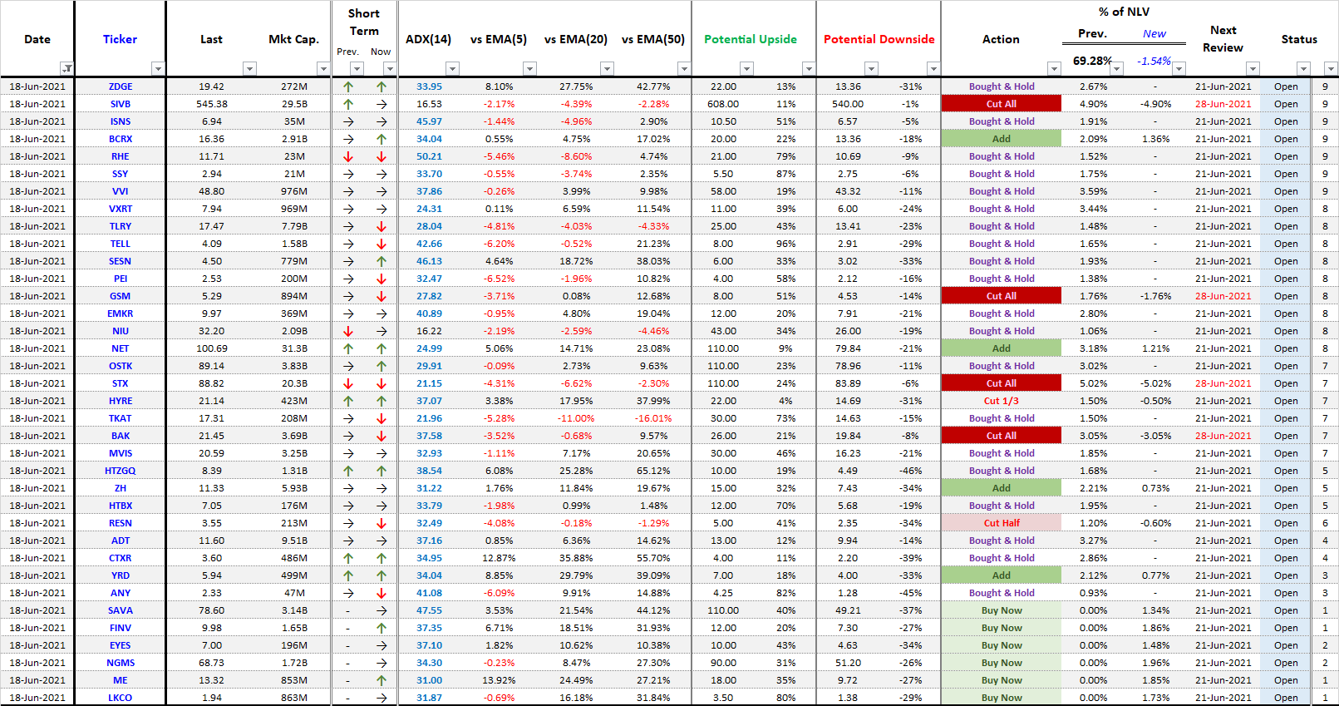
Task: Click the Ticker column header
Action: tap(121, 39)
